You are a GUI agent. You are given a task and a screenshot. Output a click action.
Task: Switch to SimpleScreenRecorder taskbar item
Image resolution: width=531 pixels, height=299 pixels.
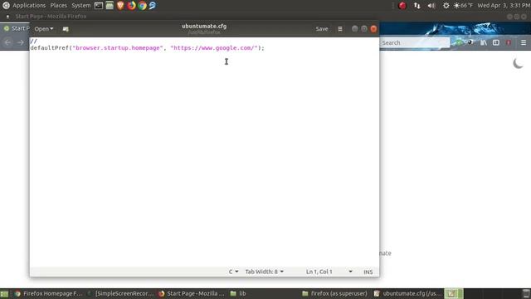tap(120, 293)
